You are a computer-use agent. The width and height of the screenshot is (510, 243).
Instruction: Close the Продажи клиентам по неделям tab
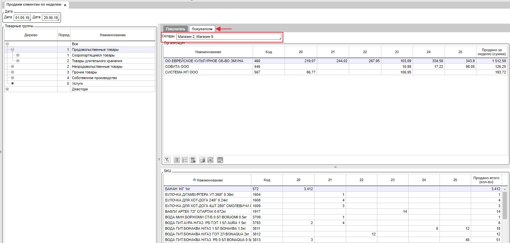tap(65, 5)
